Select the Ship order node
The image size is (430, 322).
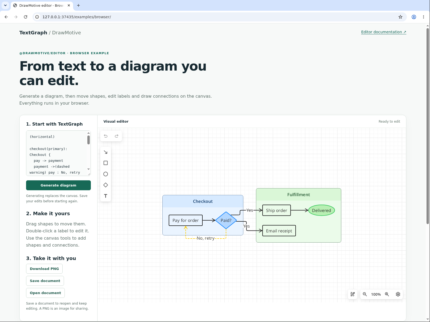[x=277, y=210]
